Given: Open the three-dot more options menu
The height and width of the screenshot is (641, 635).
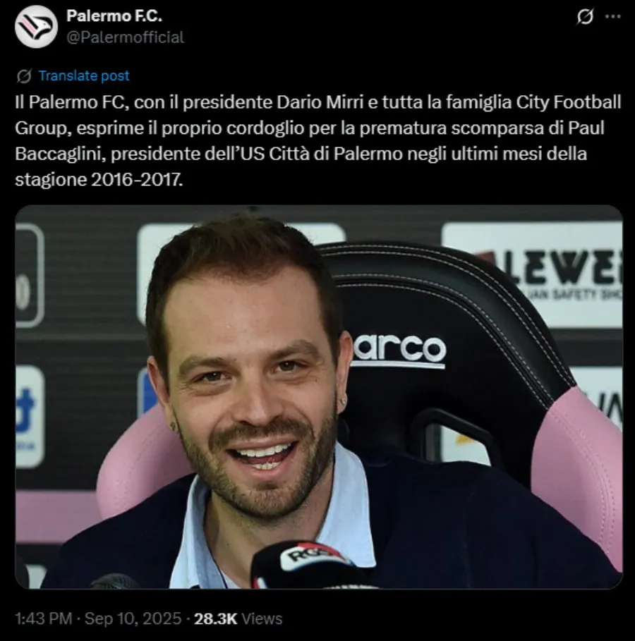Looking at the screenshot, I should (x=613, y=17).
